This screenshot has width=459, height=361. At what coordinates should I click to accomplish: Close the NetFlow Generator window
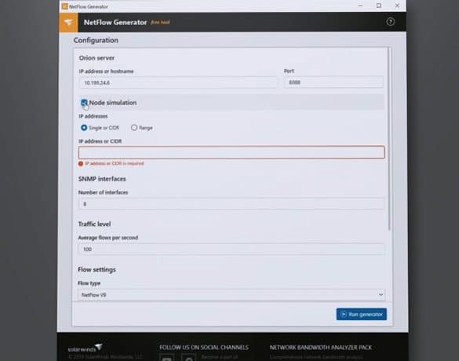click(397, 5)
